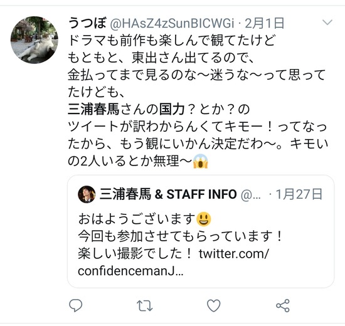Viewport: 345px width, 326px height.
Task: Follow twitter.com/confidencemanJ… link
Action: tap(173, 262)
